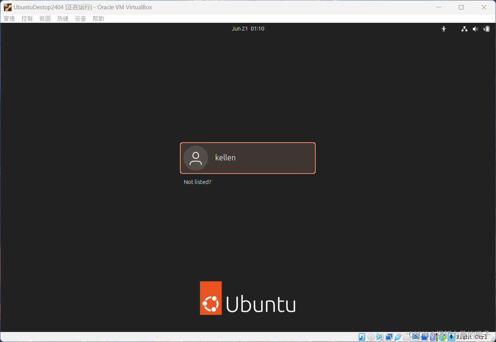
Task: Open the 控制 menu
Action: (27, 19)
